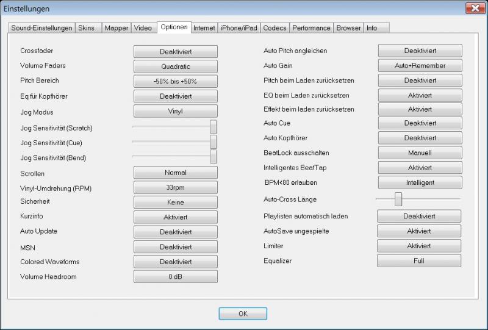Open the Codecs tab

[x=274, y=28]
